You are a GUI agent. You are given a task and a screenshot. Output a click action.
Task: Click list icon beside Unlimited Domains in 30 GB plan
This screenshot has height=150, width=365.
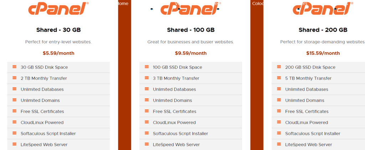[14, 100]
